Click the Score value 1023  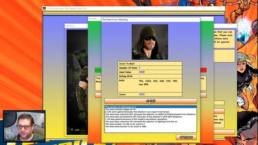click(141, 94)
